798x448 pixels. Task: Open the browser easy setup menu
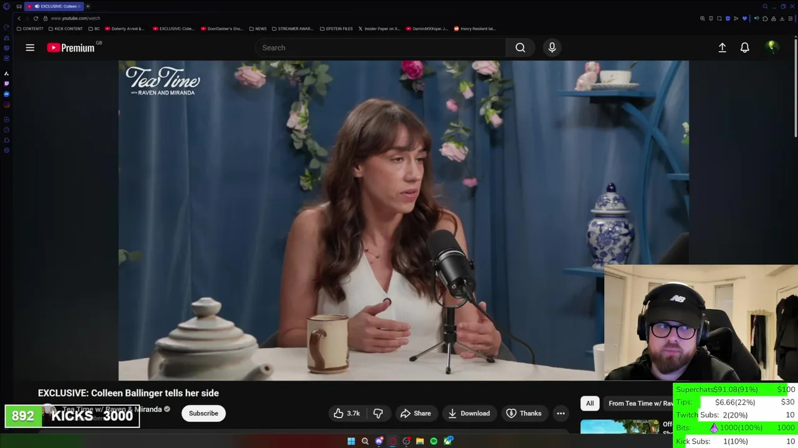tap(791, 18)
